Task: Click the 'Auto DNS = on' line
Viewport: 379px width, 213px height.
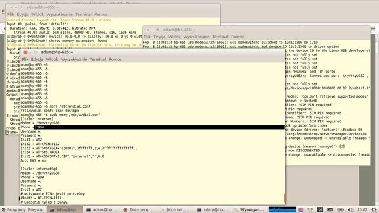Action: (x=33, y=160)
